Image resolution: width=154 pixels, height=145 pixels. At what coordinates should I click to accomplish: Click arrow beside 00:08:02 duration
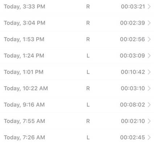(x=149, y=105)
